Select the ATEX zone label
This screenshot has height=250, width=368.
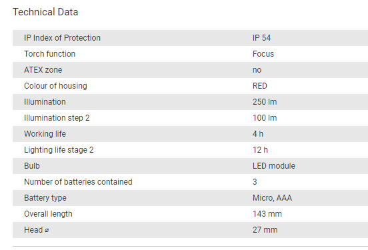coord(43,70)
